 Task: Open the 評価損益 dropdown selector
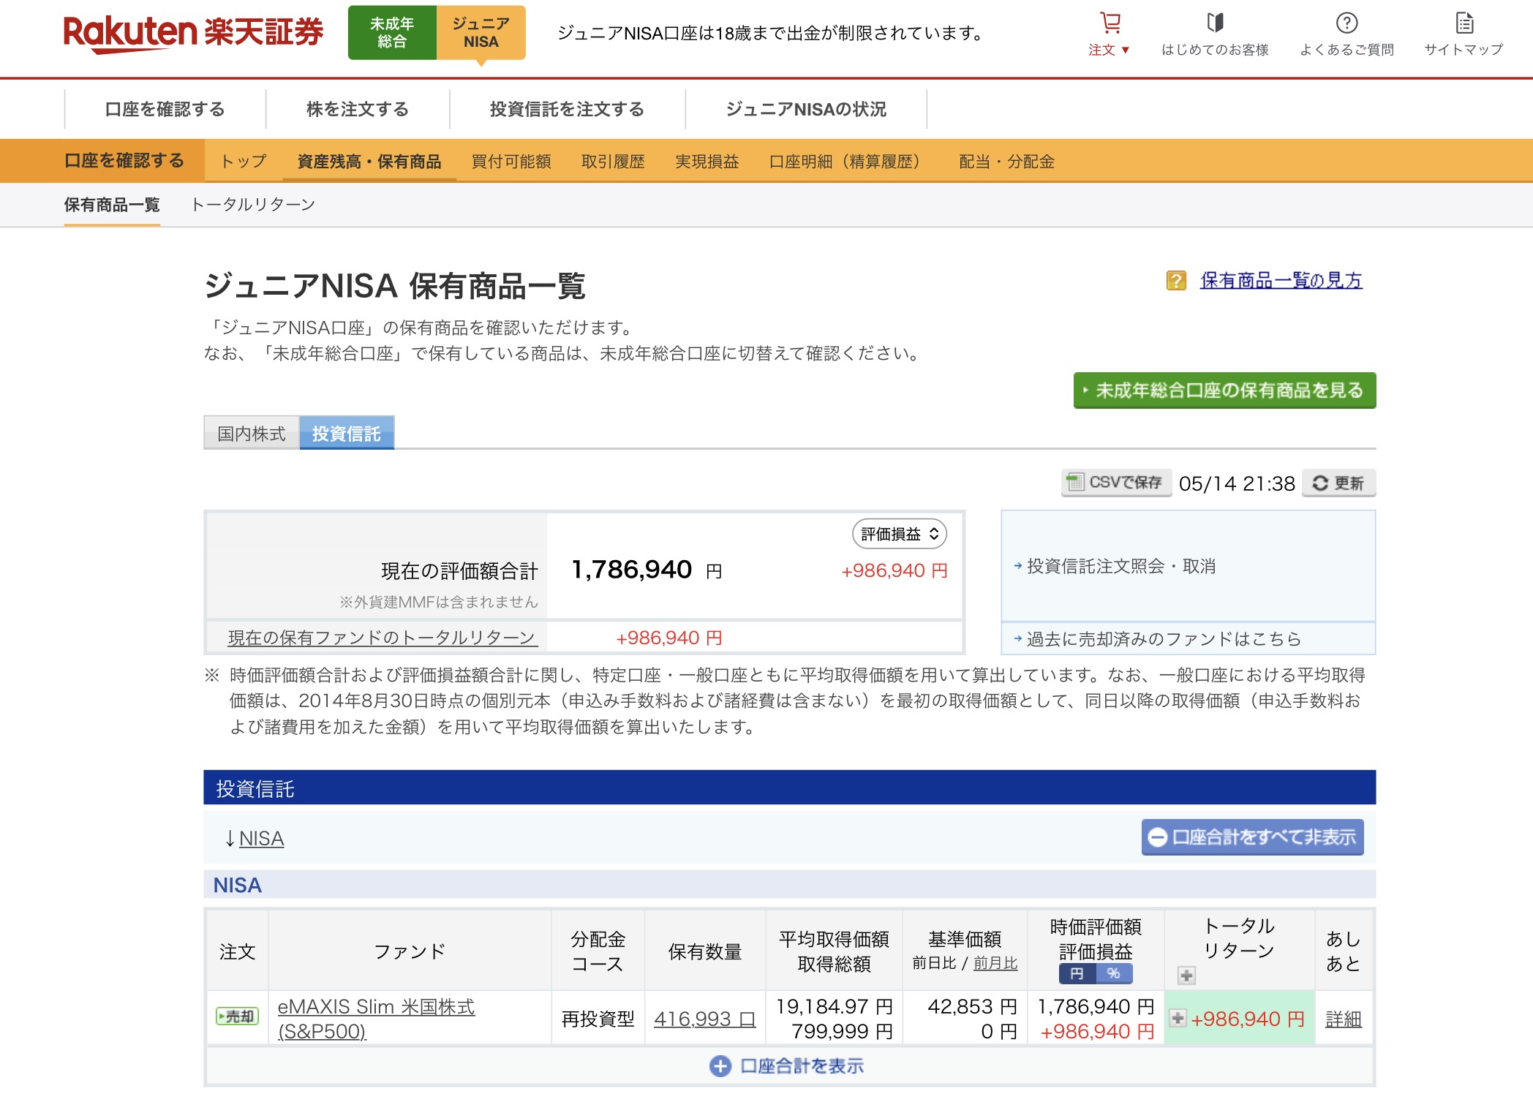pyautogui.click(x=900, y=534)
